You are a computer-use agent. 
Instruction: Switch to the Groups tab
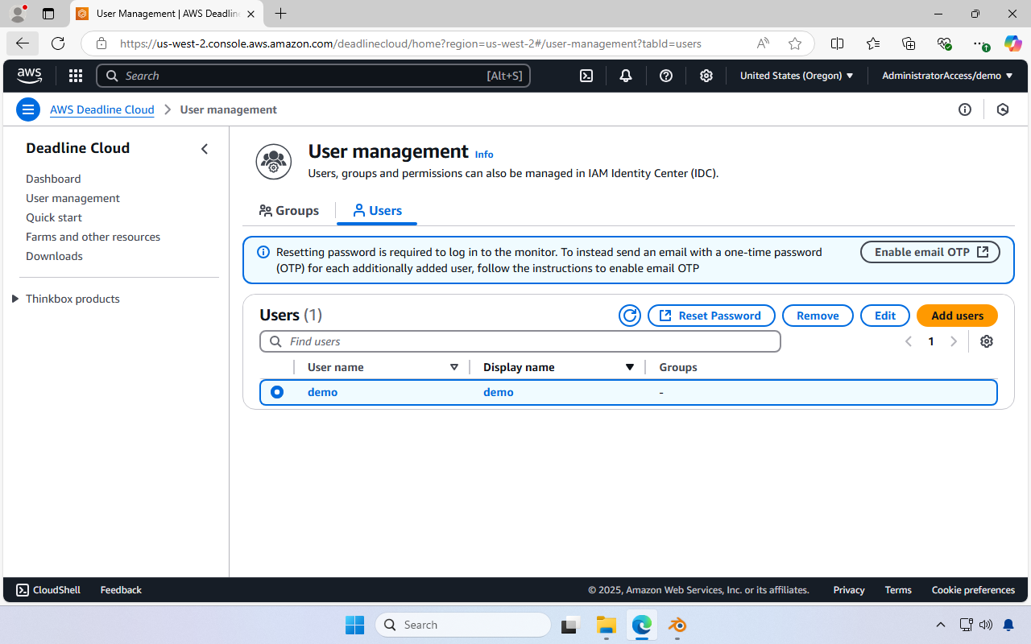288,210
